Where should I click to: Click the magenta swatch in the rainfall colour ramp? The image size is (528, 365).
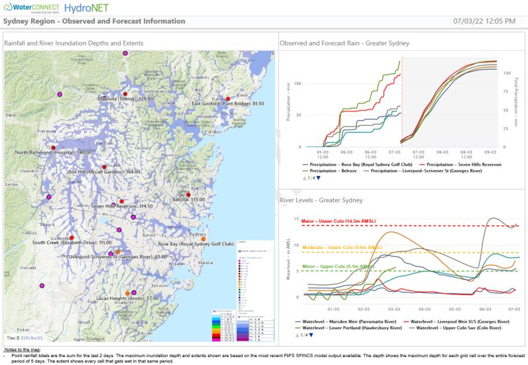point(216,340)
